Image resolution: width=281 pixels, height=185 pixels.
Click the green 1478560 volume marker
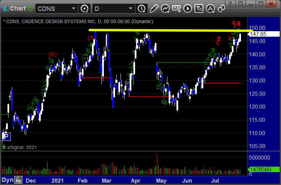(x=263, y=169)
